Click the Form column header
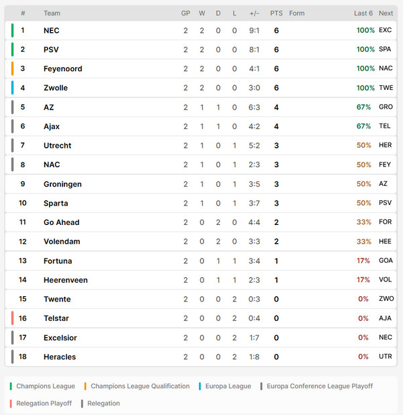This screenshot has height=415, width=403. pyautogui.click(x=297, y=13)
